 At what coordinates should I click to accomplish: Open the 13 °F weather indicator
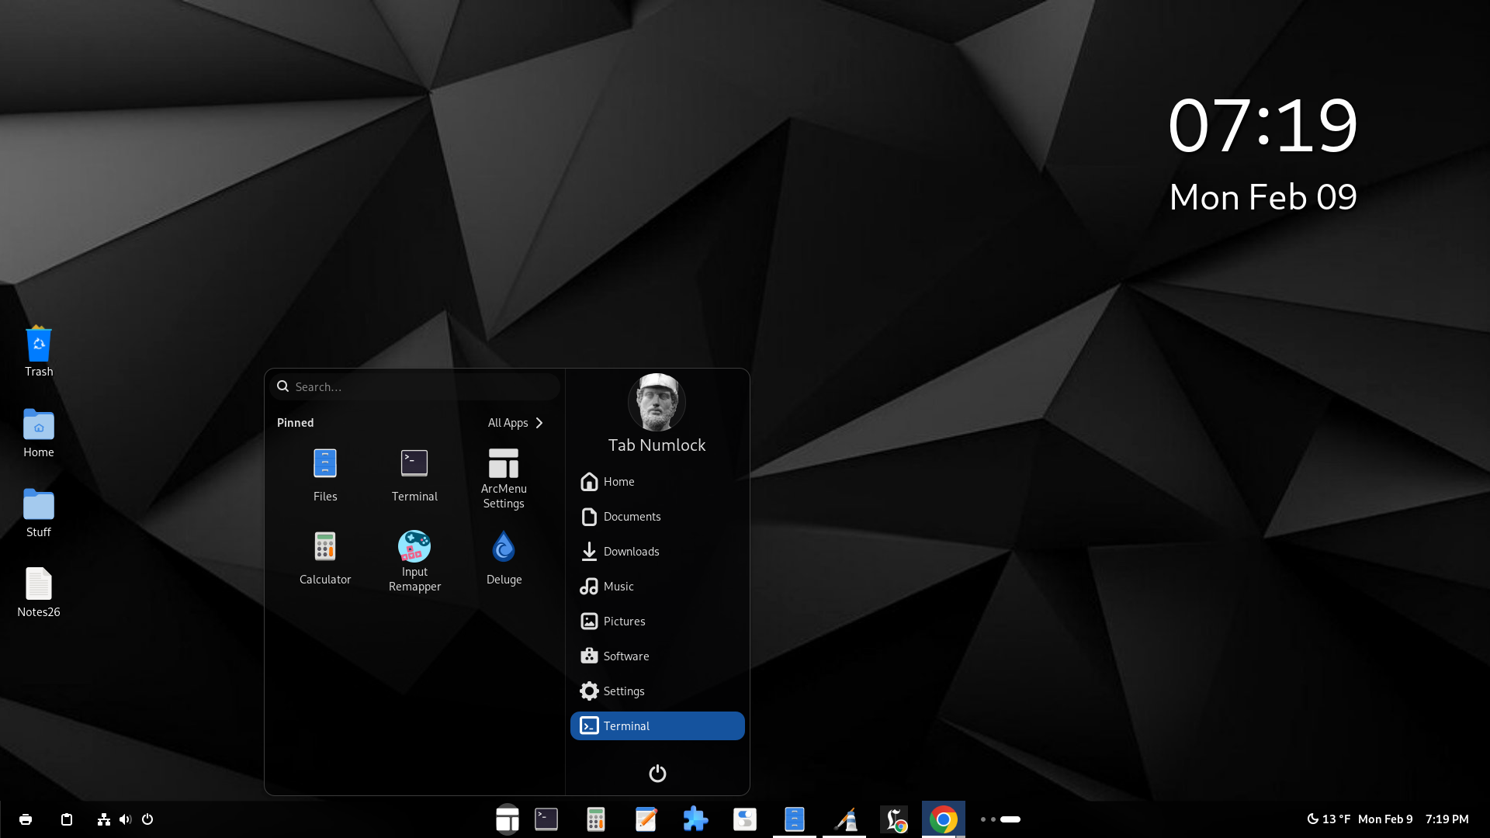tap(1329, 819)
